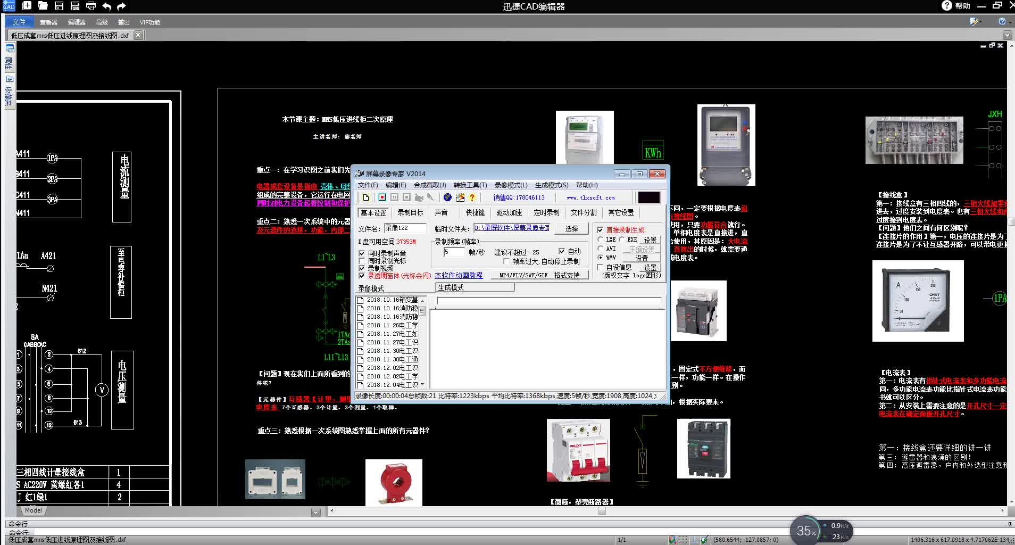Pin the command line panel with pushpin icon
The image size is (1015, 545).
coord(1009,524)
